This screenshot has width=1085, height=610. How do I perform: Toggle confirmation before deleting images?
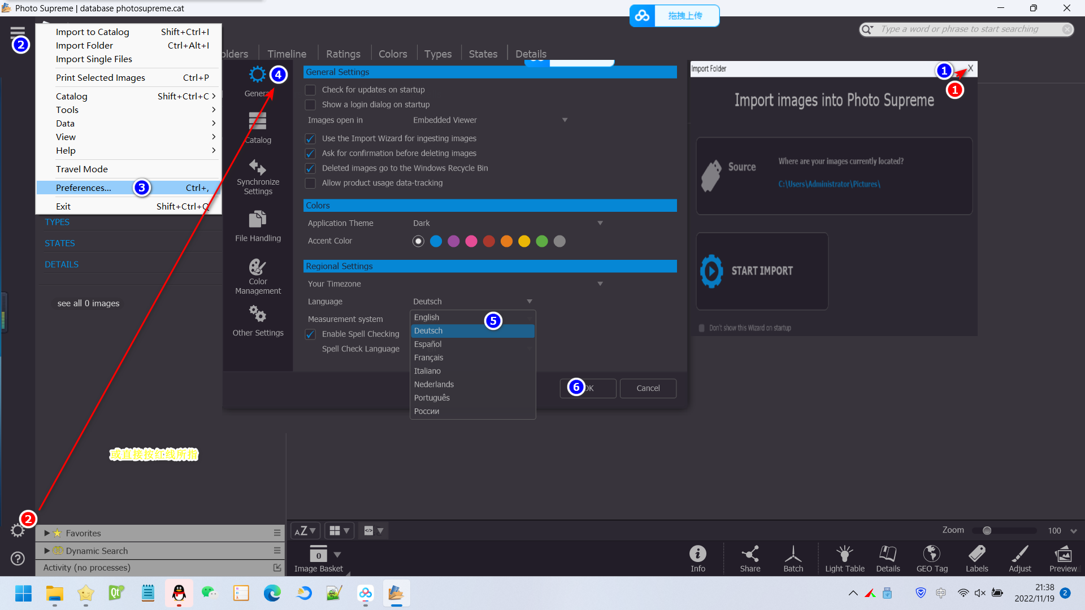click(x=310, y=154)
